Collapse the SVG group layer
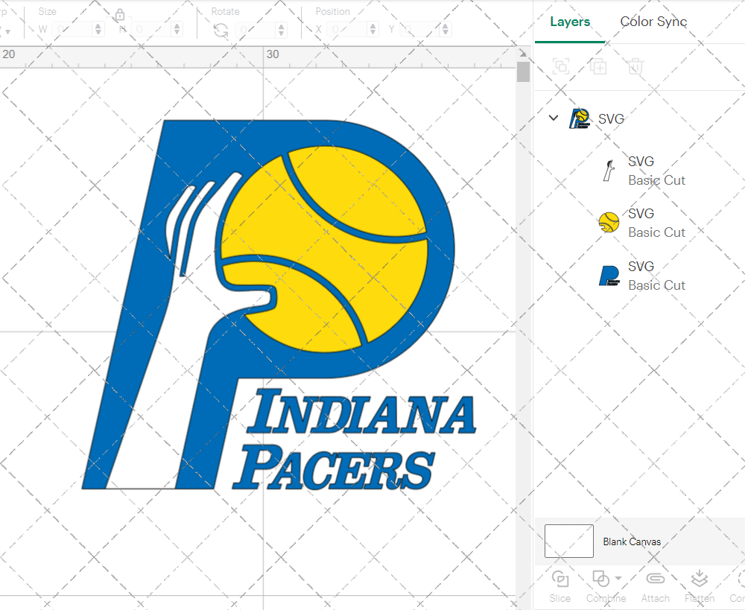This screenshot has width=745, height=610. point(554,118)
